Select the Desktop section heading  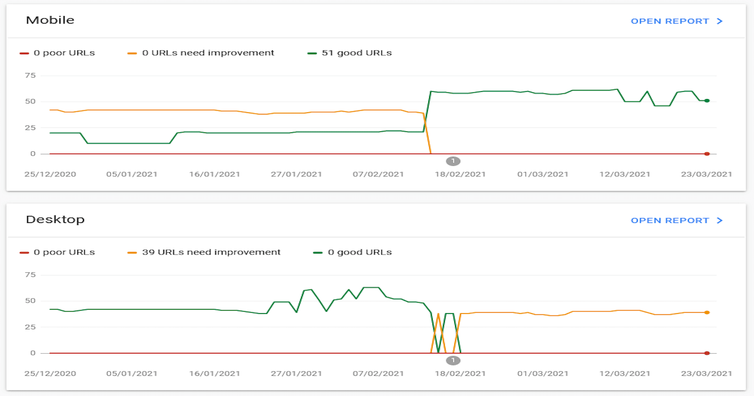55,220
